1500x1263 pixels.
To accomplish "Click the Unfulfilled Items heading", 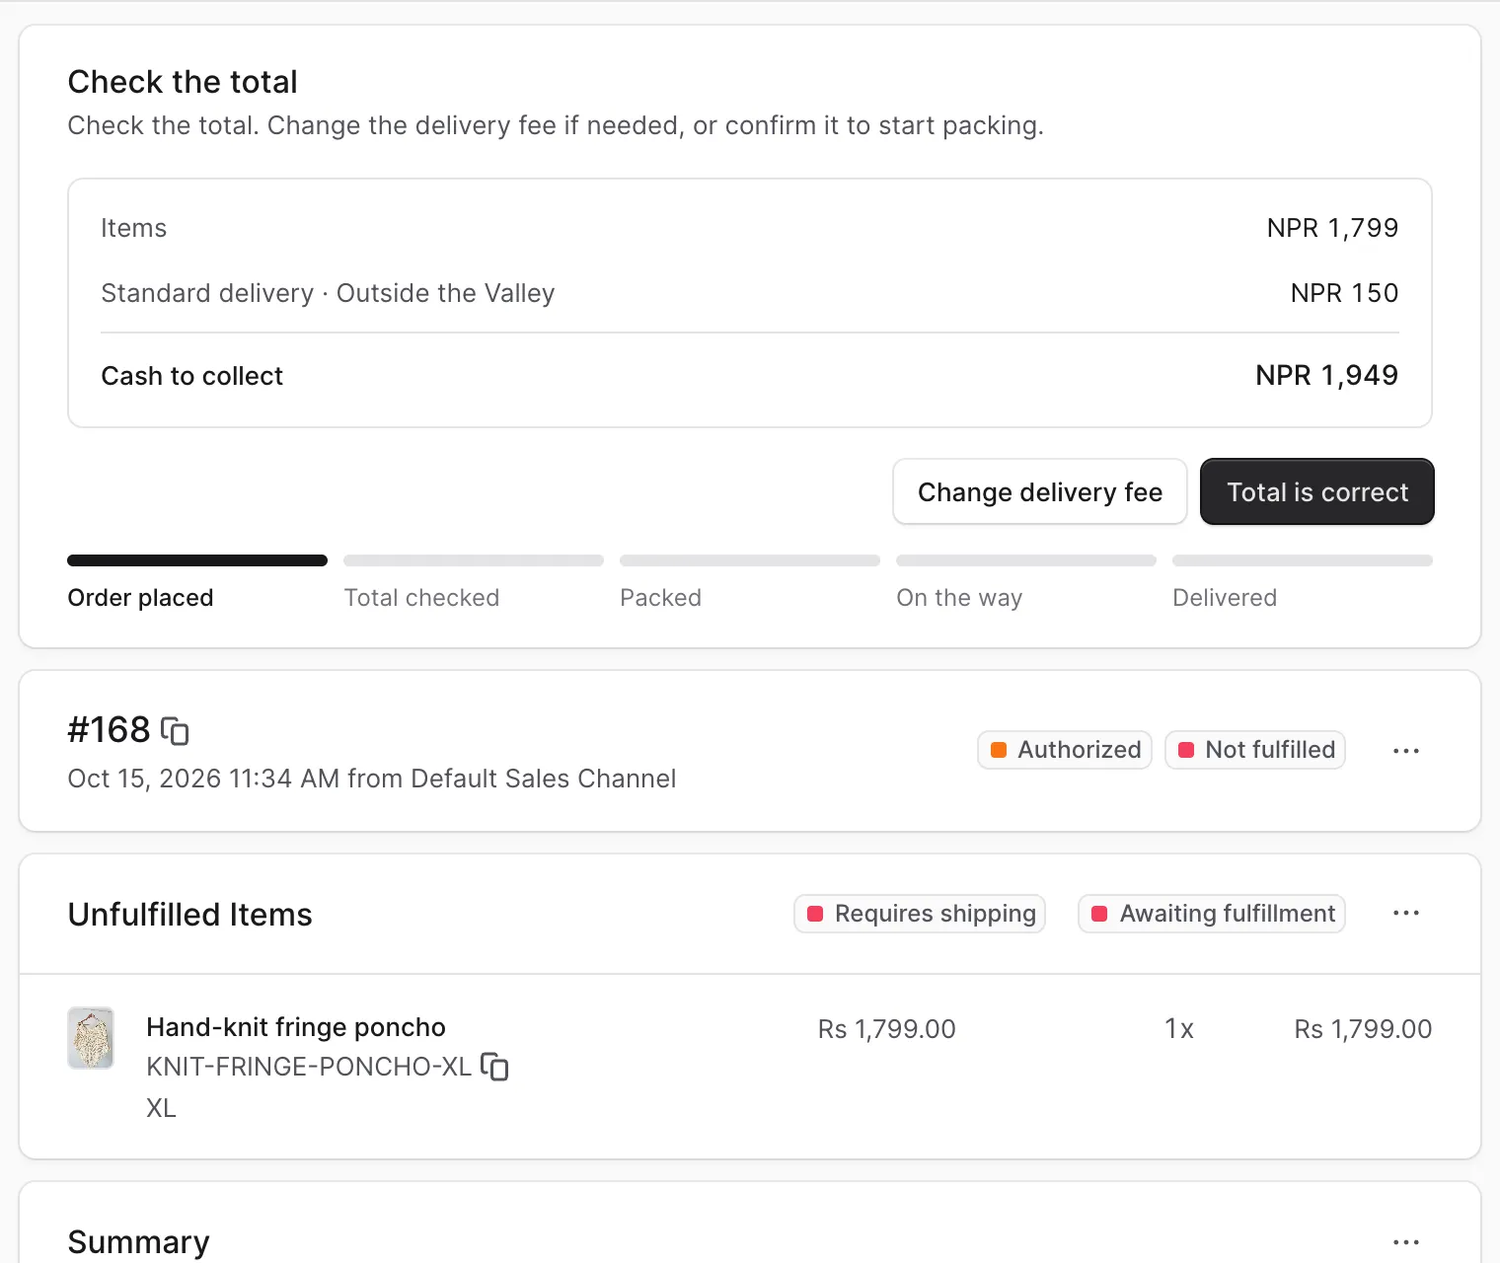I will coord(190,915).
